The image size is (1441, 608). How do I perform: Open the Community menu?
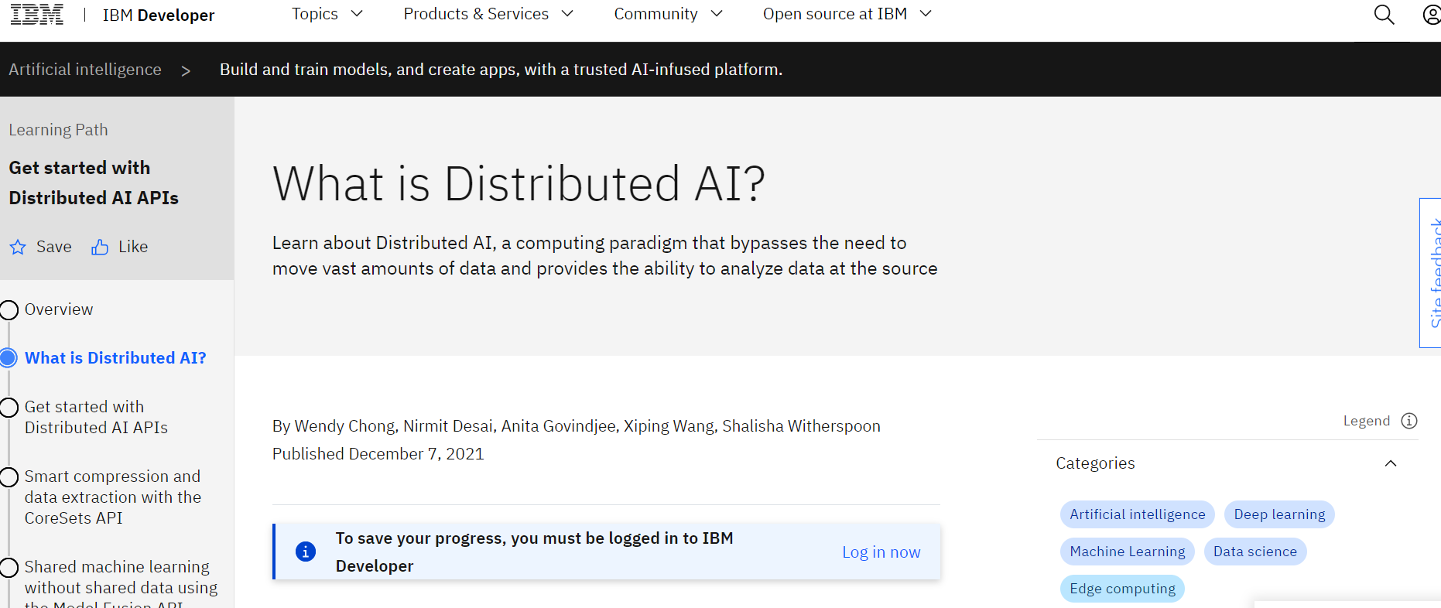tap(668, 14)
